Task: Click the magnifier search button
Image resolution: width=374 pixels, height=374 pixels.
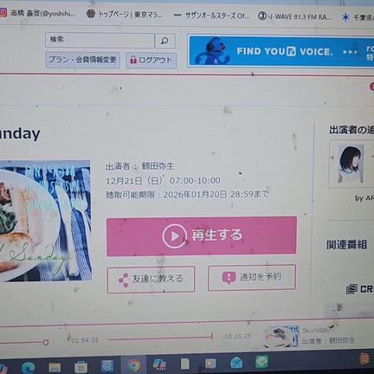Action: coord(164,41)
